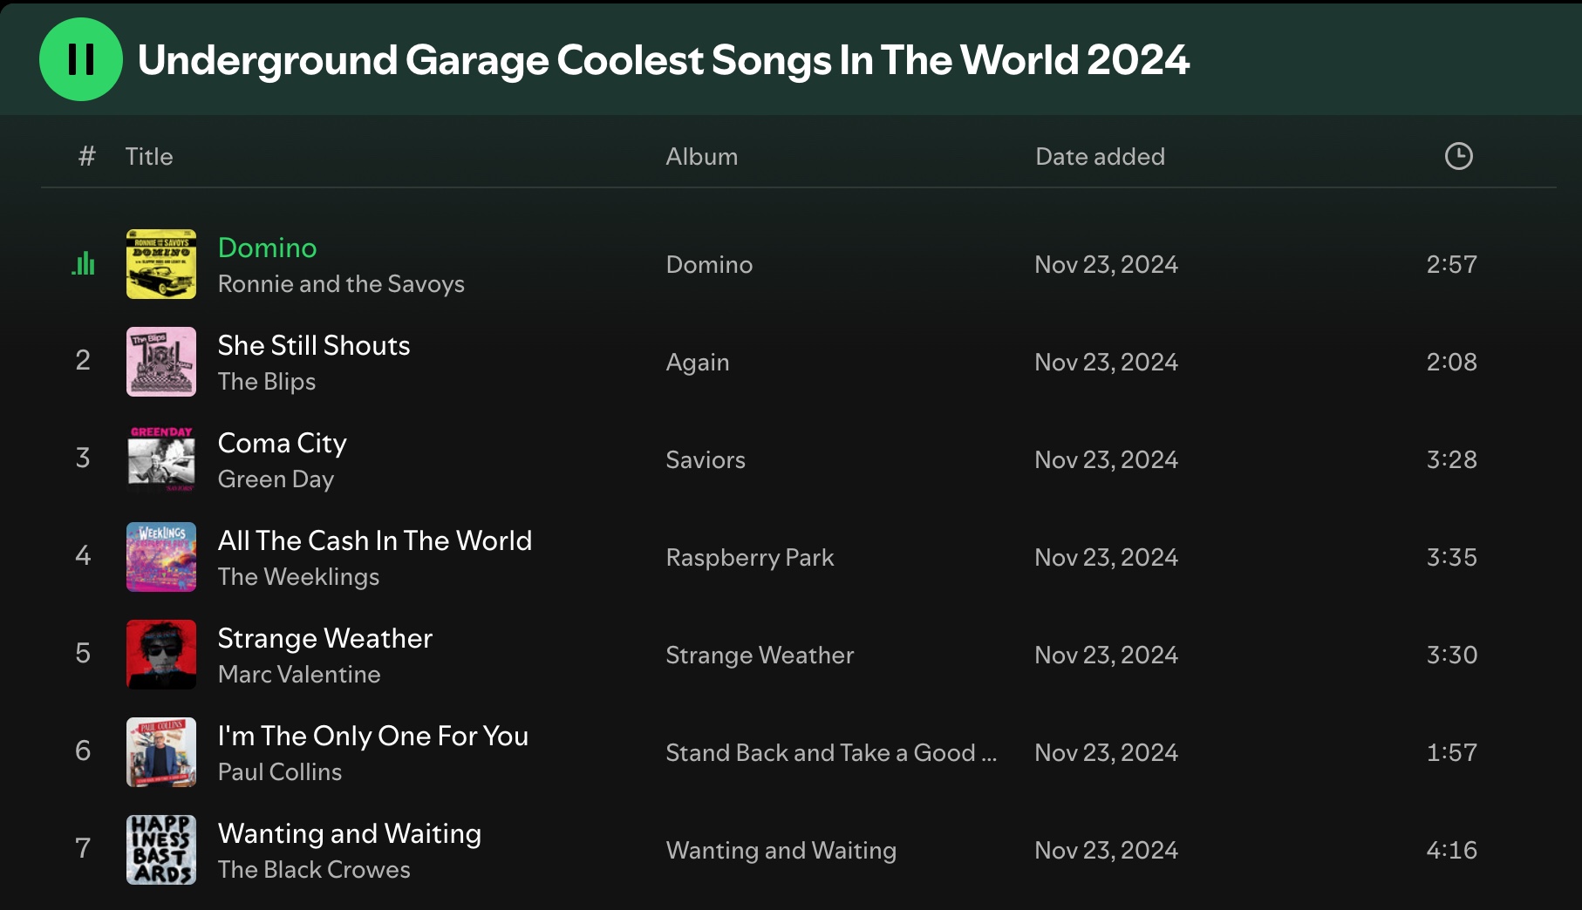The width and height of the screenshot is (1582, 910).
Task: Click the date added for Wanting and Waiting
Action: pyautogui.click(x=1106, y=850)
